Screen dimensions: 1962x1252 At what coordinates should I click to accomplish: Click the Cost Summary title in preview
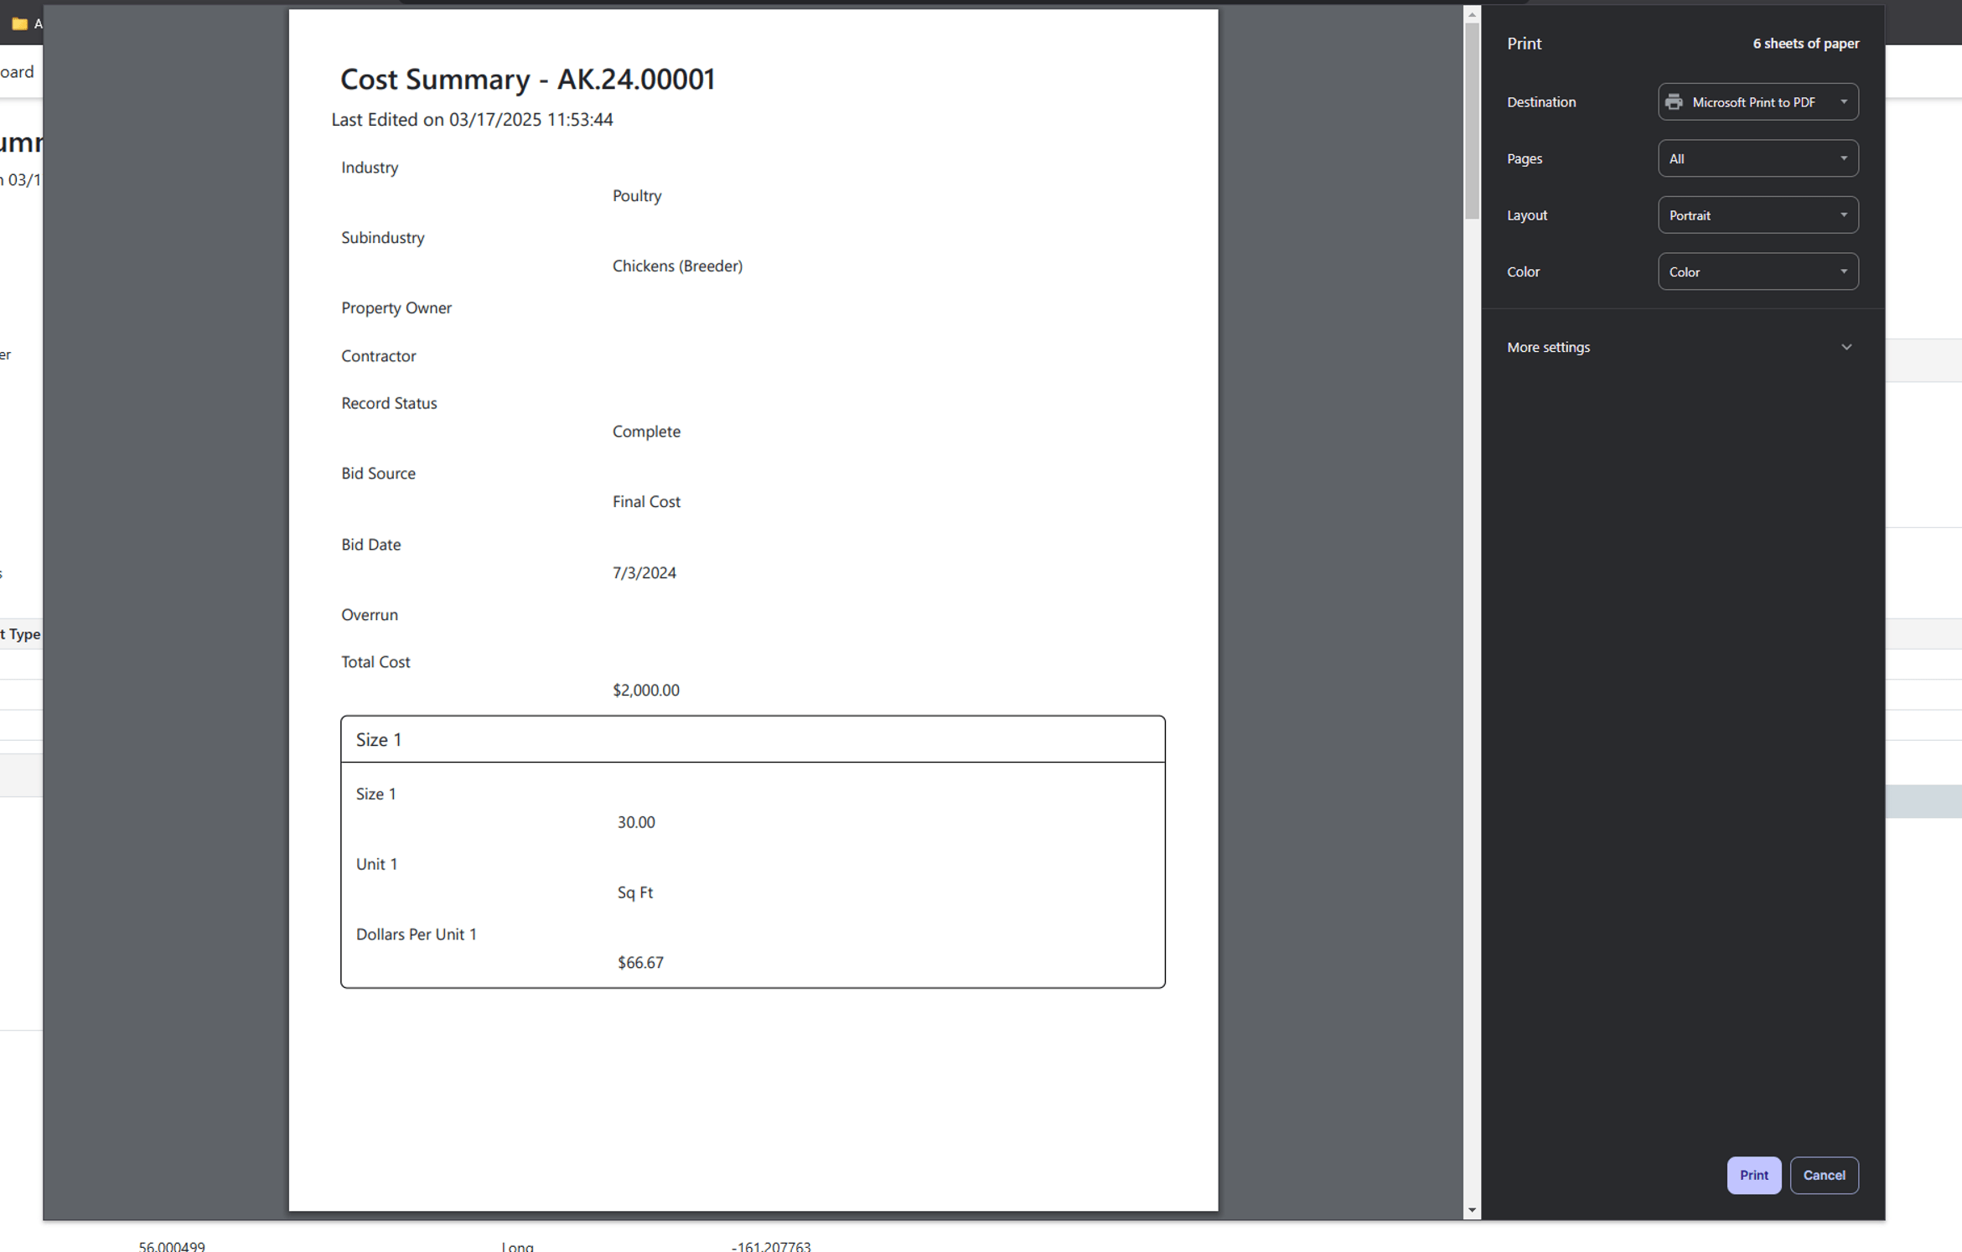pyautogui.click(x=527, y=79)
